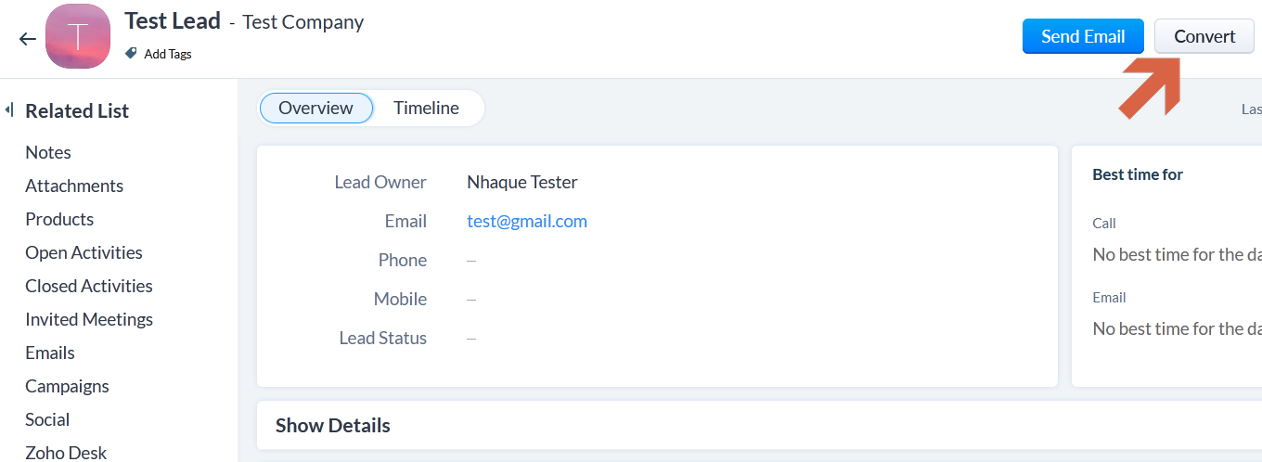Add Tags to the lead
Image resolution: width=1262 pixels, height=462 pixels.
(x=168, y=54)
